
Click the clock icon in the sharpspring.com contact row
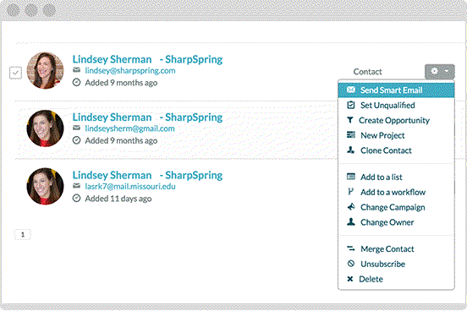pyautogui.click(x=76, y=83)
